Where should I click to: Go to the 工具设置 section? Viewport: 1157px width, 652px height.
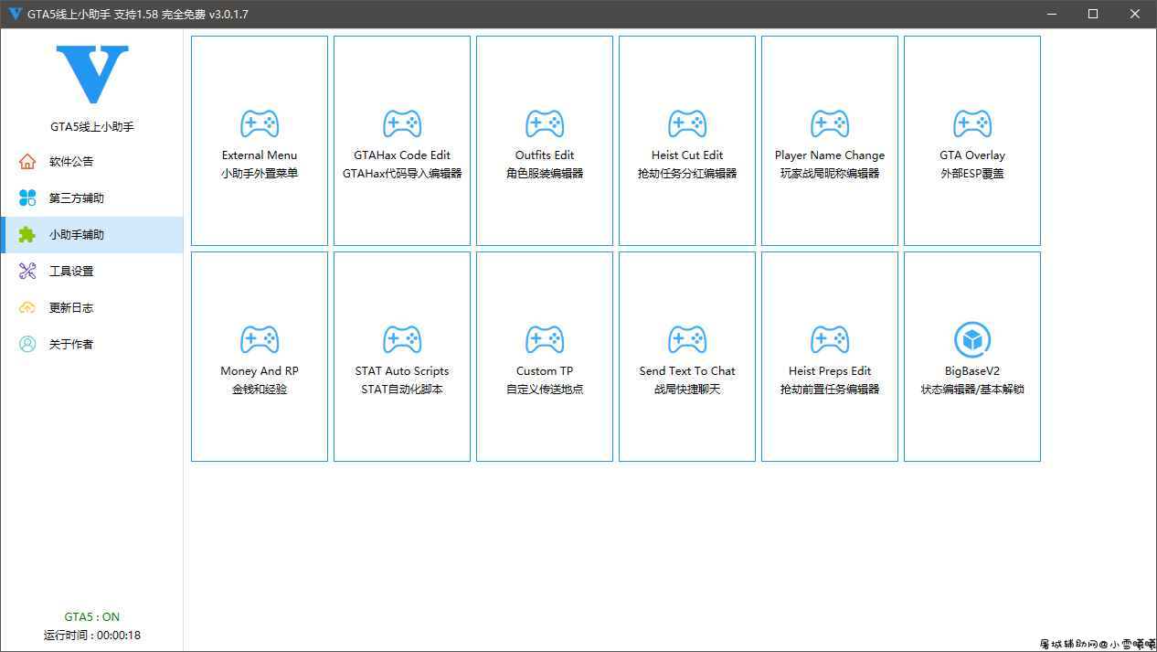[91, 272]
